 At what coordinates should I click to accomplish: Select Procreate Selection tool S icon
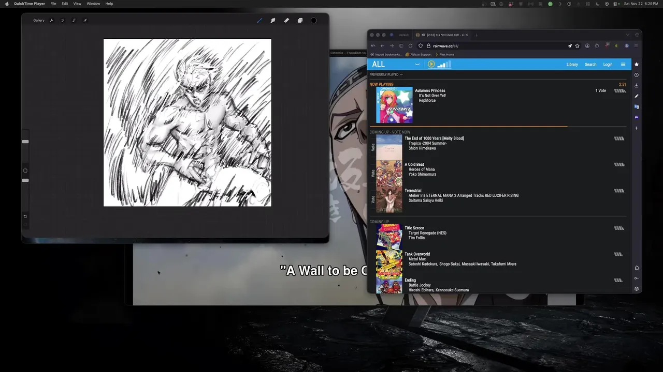[74, 21]
